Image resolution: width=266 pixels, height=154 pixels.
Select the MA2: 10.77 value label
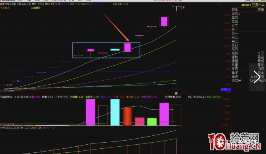(x=51, y=4)
